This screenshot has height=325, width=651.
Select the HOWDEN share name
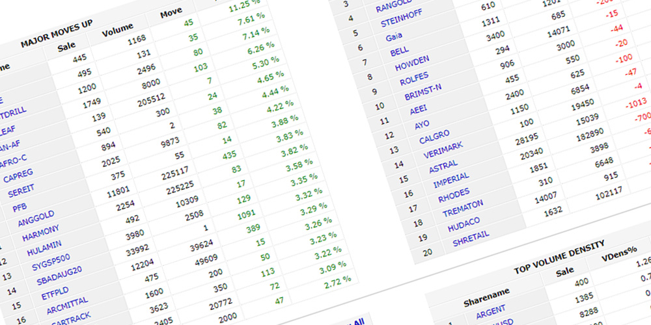click(411, 64)
